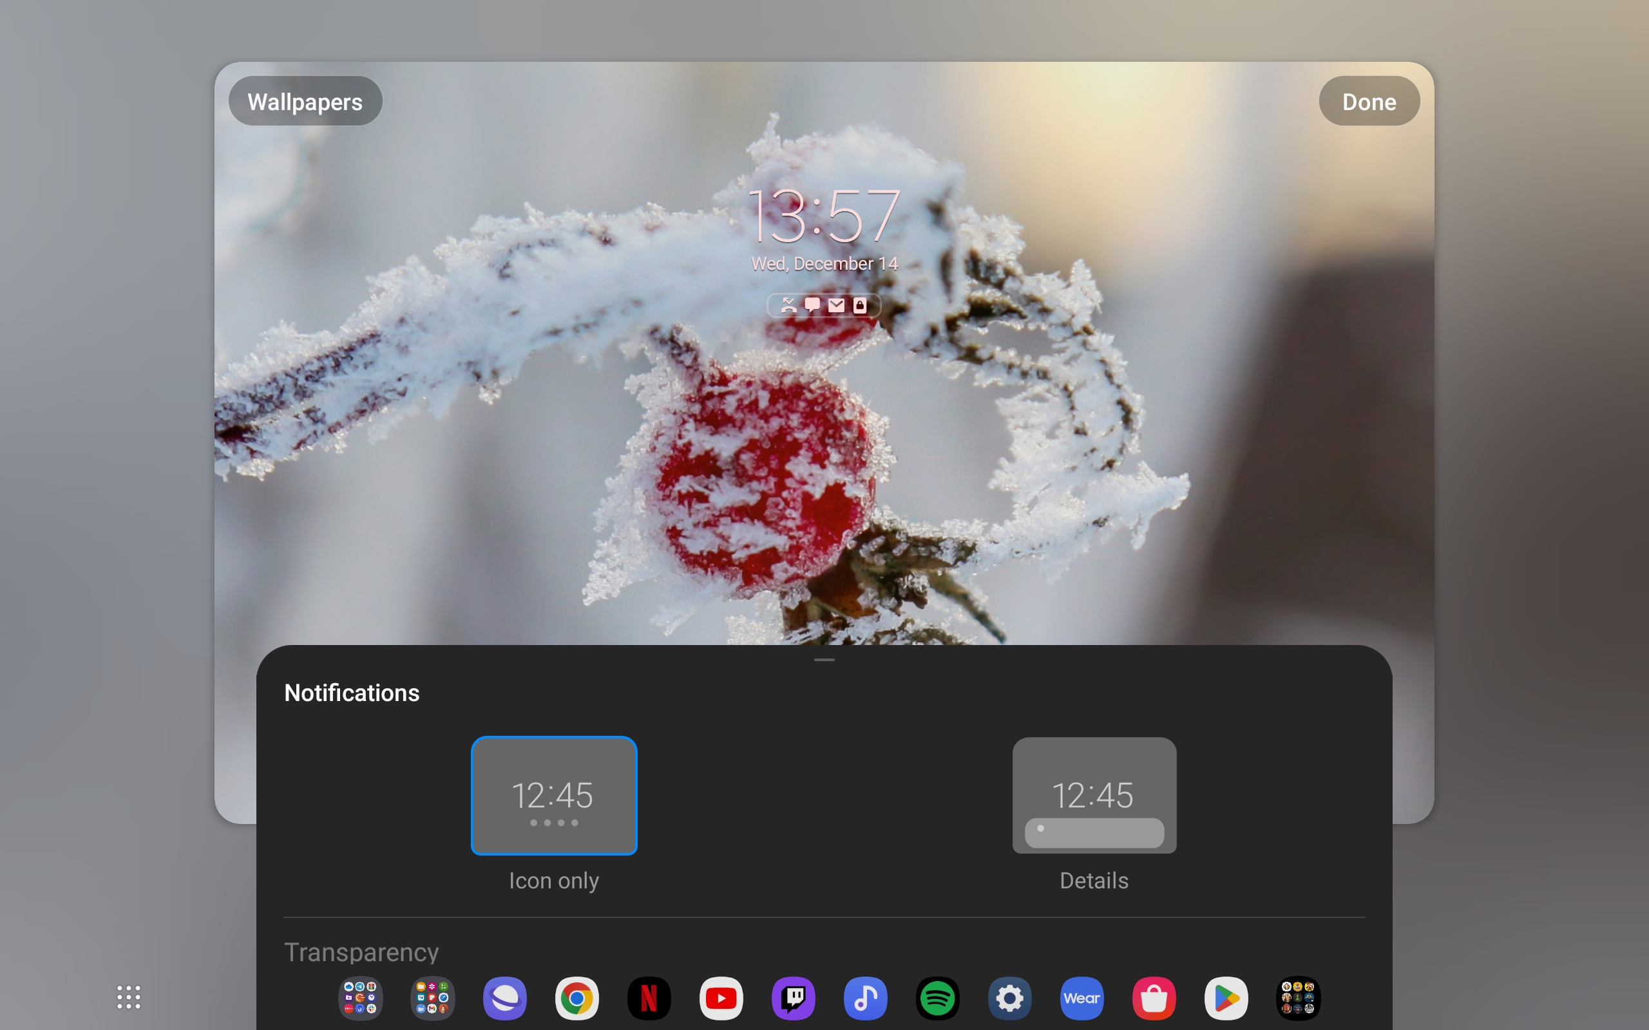1649x1030 pixels.
Task: Open the Netflix app from the dock
Action: click(649, 998)
